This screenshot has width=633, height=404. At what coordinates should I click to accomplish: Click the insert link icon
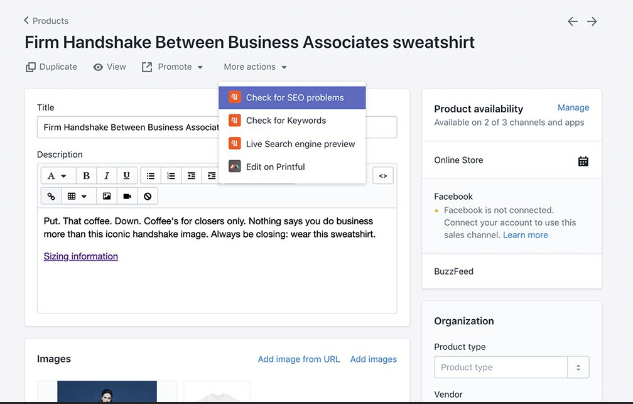tap(51, 197)
